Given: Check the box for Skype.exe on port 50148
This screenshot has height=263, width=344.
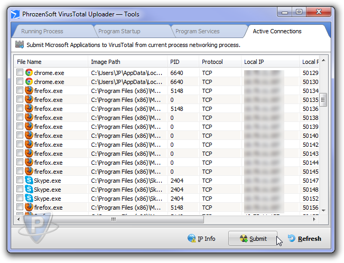Looking at the screenshot, I should 20,190.
